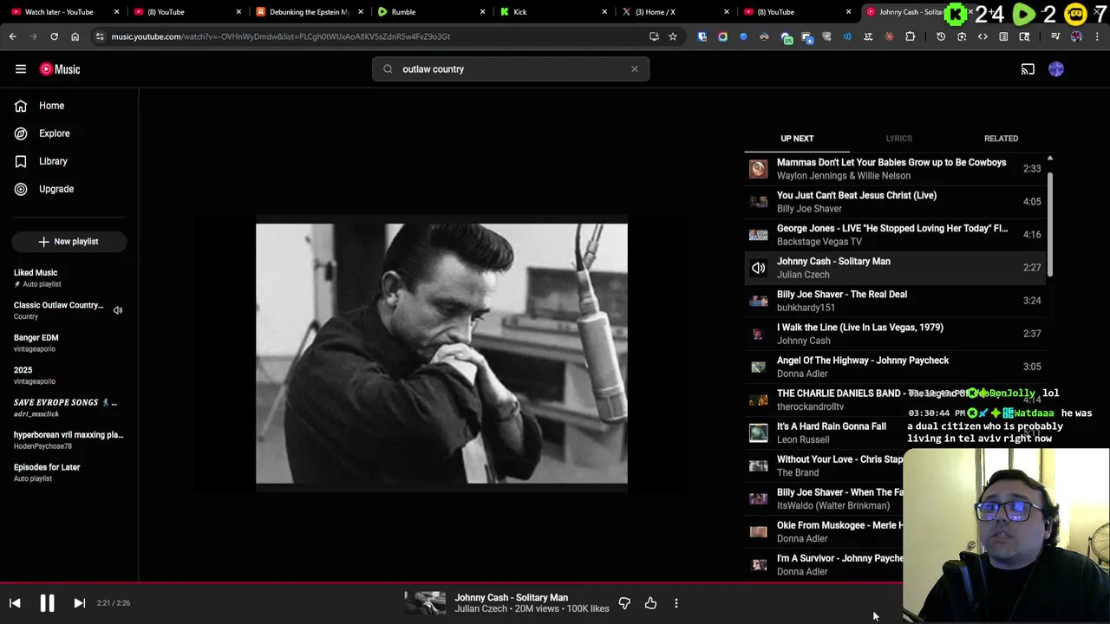The height and width of the screenshot is (624, 1110).
Task: Play Angel Of The Highway - Johnny Paycheck
Action: tap(895, 367)
